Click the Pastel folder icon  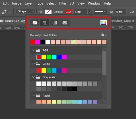(x=38, y=95)
